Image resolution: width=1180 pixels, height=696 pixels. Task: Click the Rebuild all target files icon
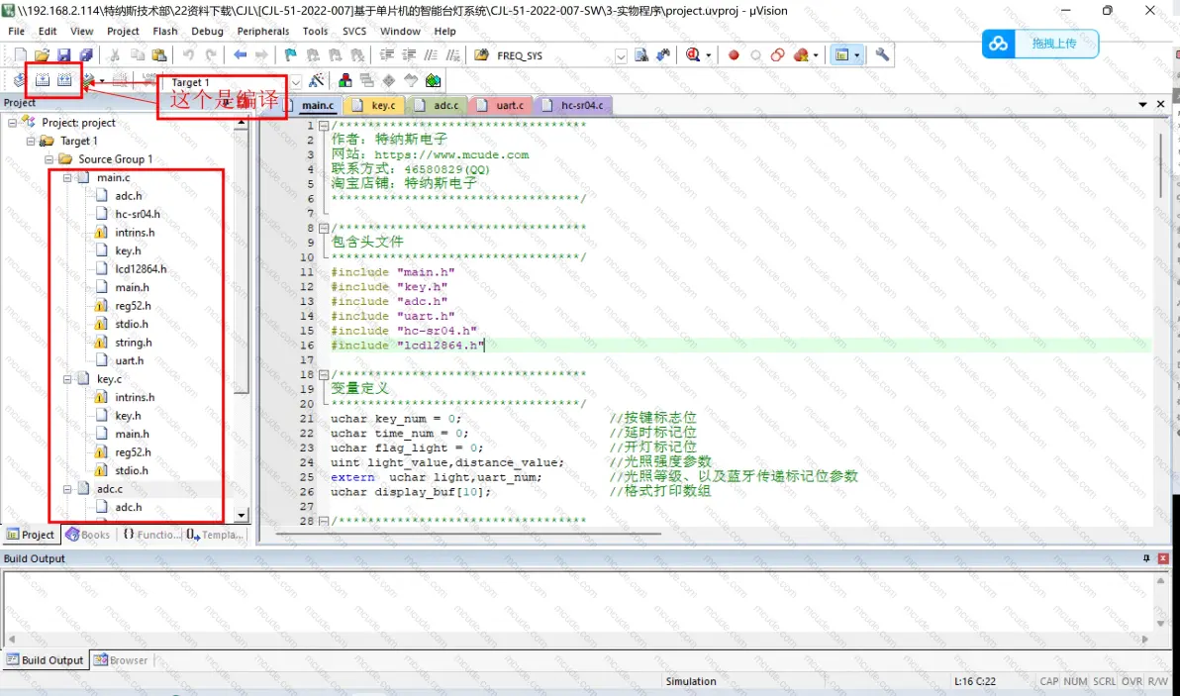pos(64,80)
